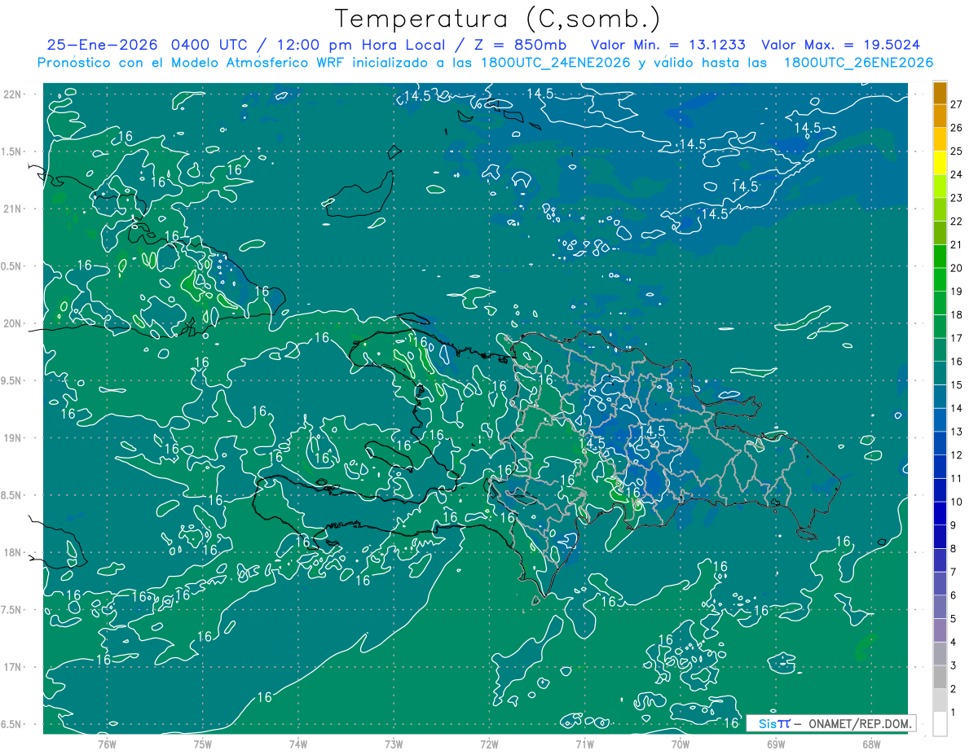Viewport: 978px width, 755px height.
Task: Click the "18N" latitude axis label
Action: click(13, 552)
